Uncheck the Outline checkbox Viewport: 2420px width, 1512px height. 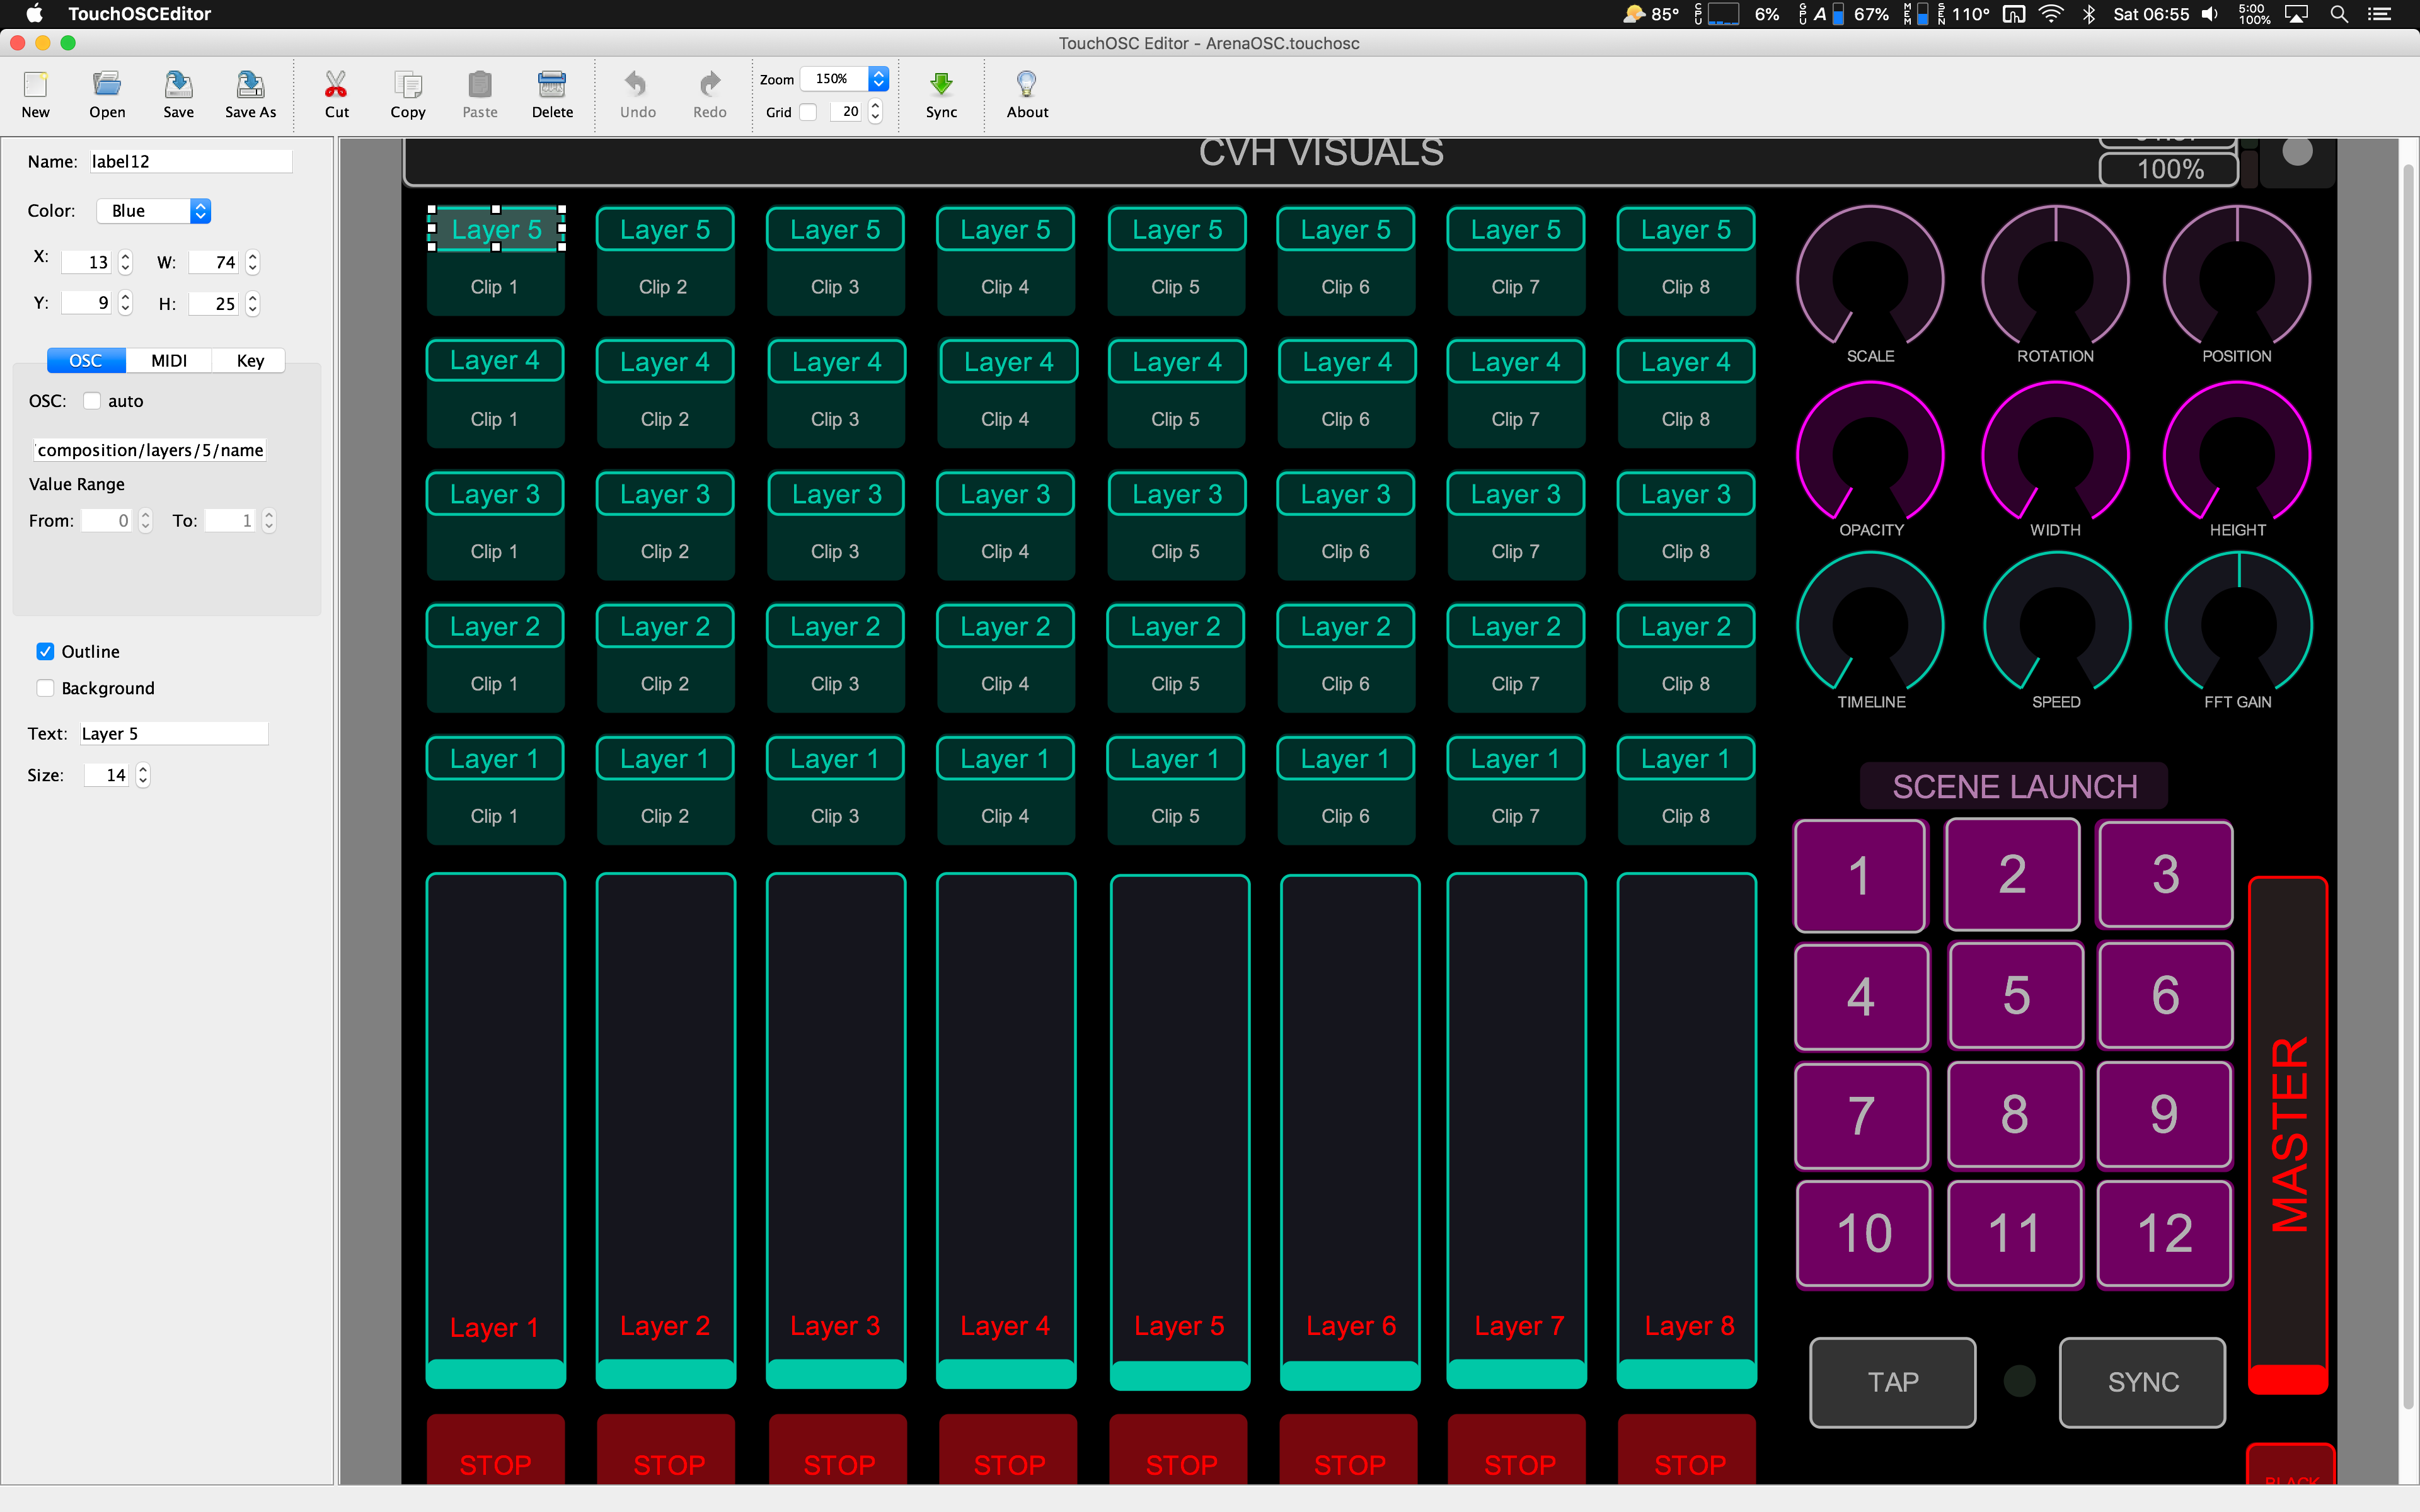coord(45,652)
